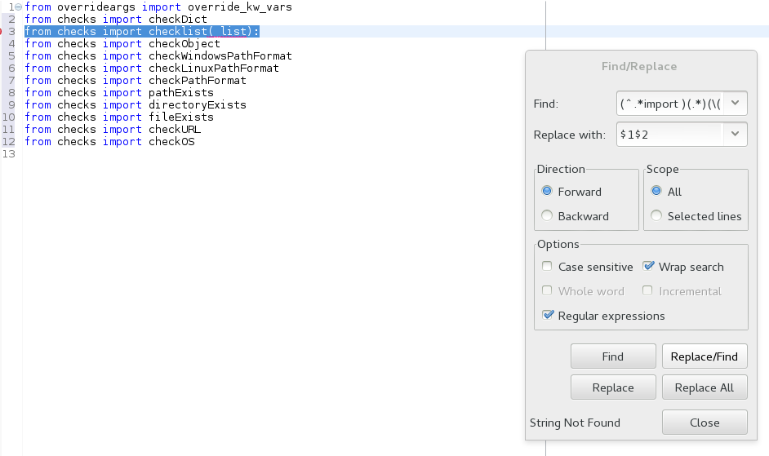Screen dimensions: 769x456
Task: Click the Find button
Action: pos(613,356)
